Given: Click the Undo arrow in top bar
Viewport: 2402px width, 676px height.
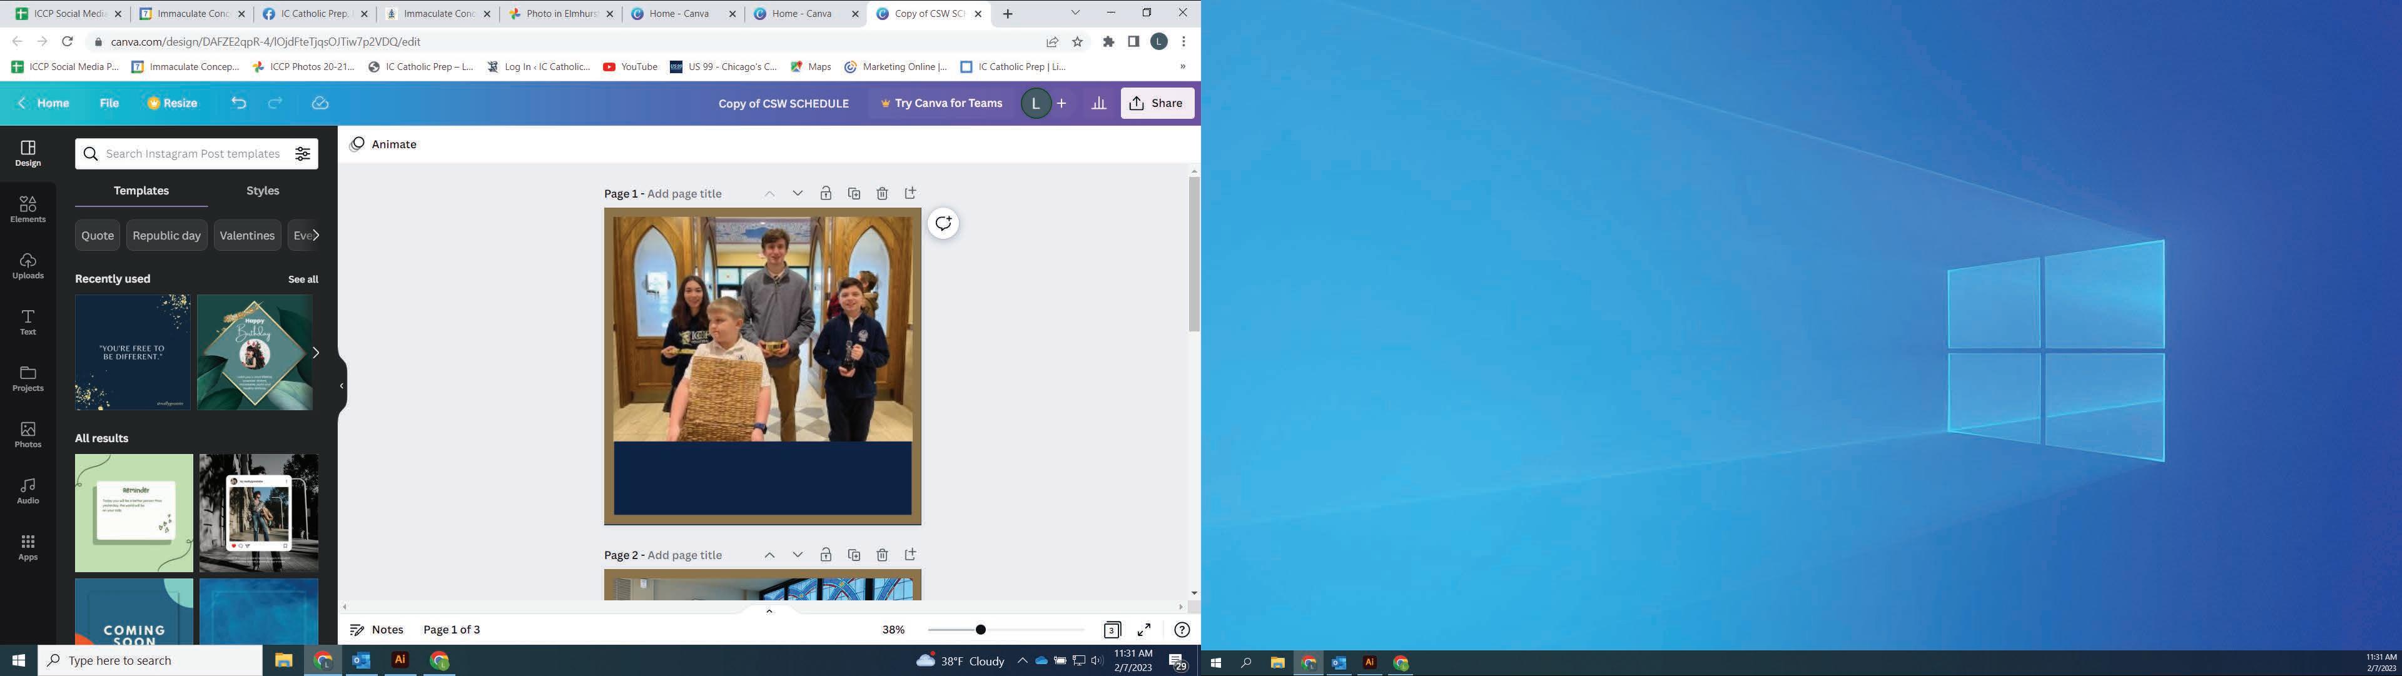Looking at the screenshot, I should 239,104.
